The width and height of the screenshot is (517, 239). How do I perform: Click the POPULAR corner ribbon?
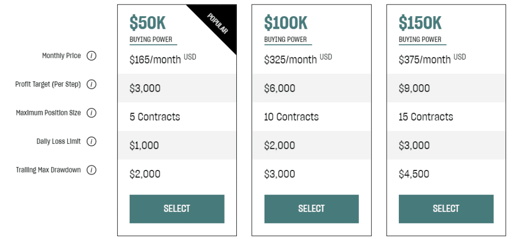pyautogui.click(x=218, y=23)
